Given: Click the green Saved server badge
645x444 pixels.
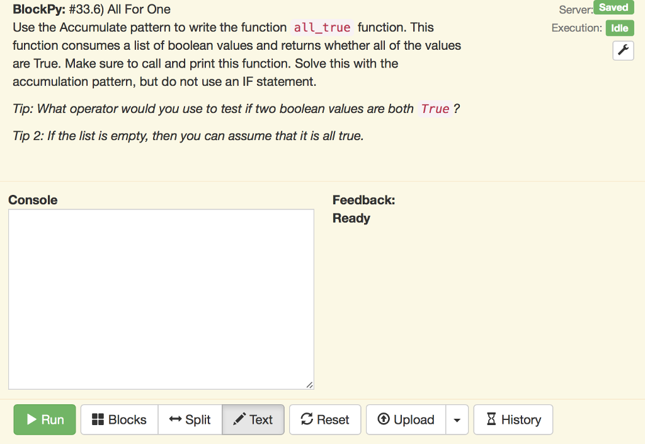Looking at the screenshot, I should point(614,8).
